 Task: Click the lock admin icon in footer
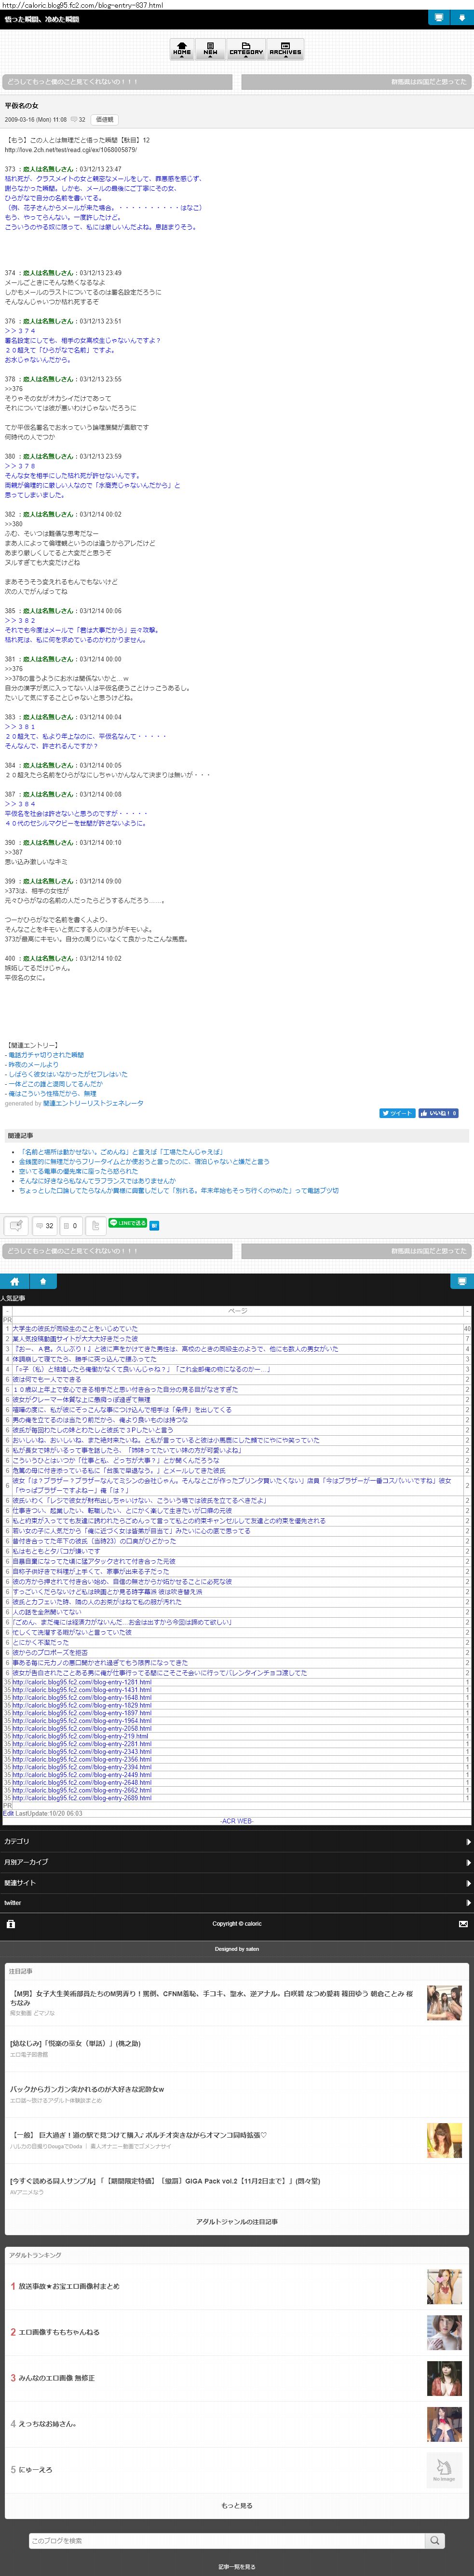coord(11,1923)
